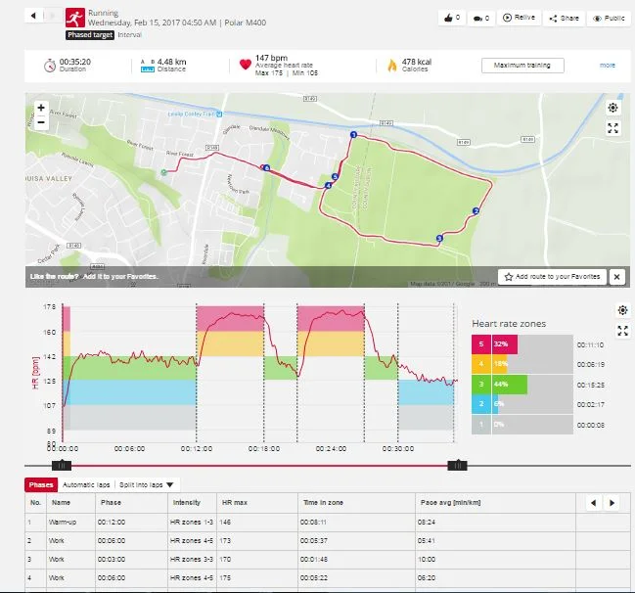Open the comments bubble icon
The height and width of the screenshot is (593, 635).
[x=478, y=18]
